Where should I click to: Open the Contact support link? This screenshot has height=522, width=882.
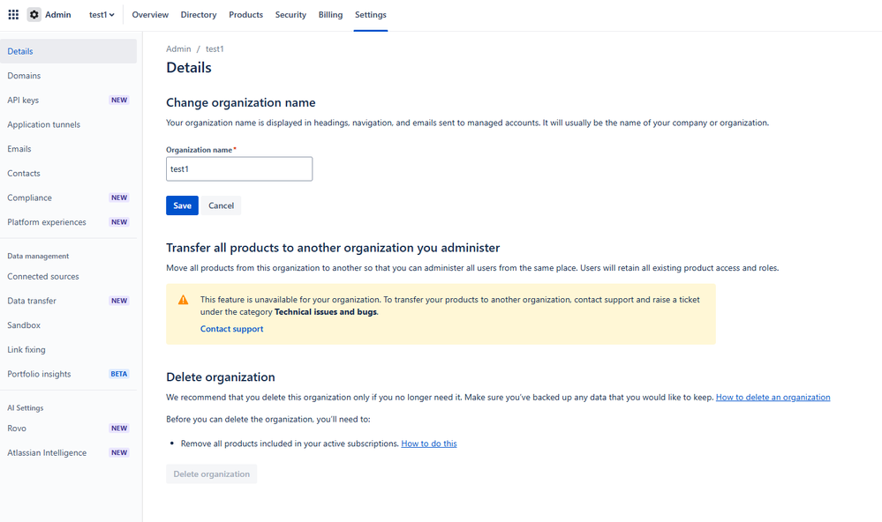(231, 329)
